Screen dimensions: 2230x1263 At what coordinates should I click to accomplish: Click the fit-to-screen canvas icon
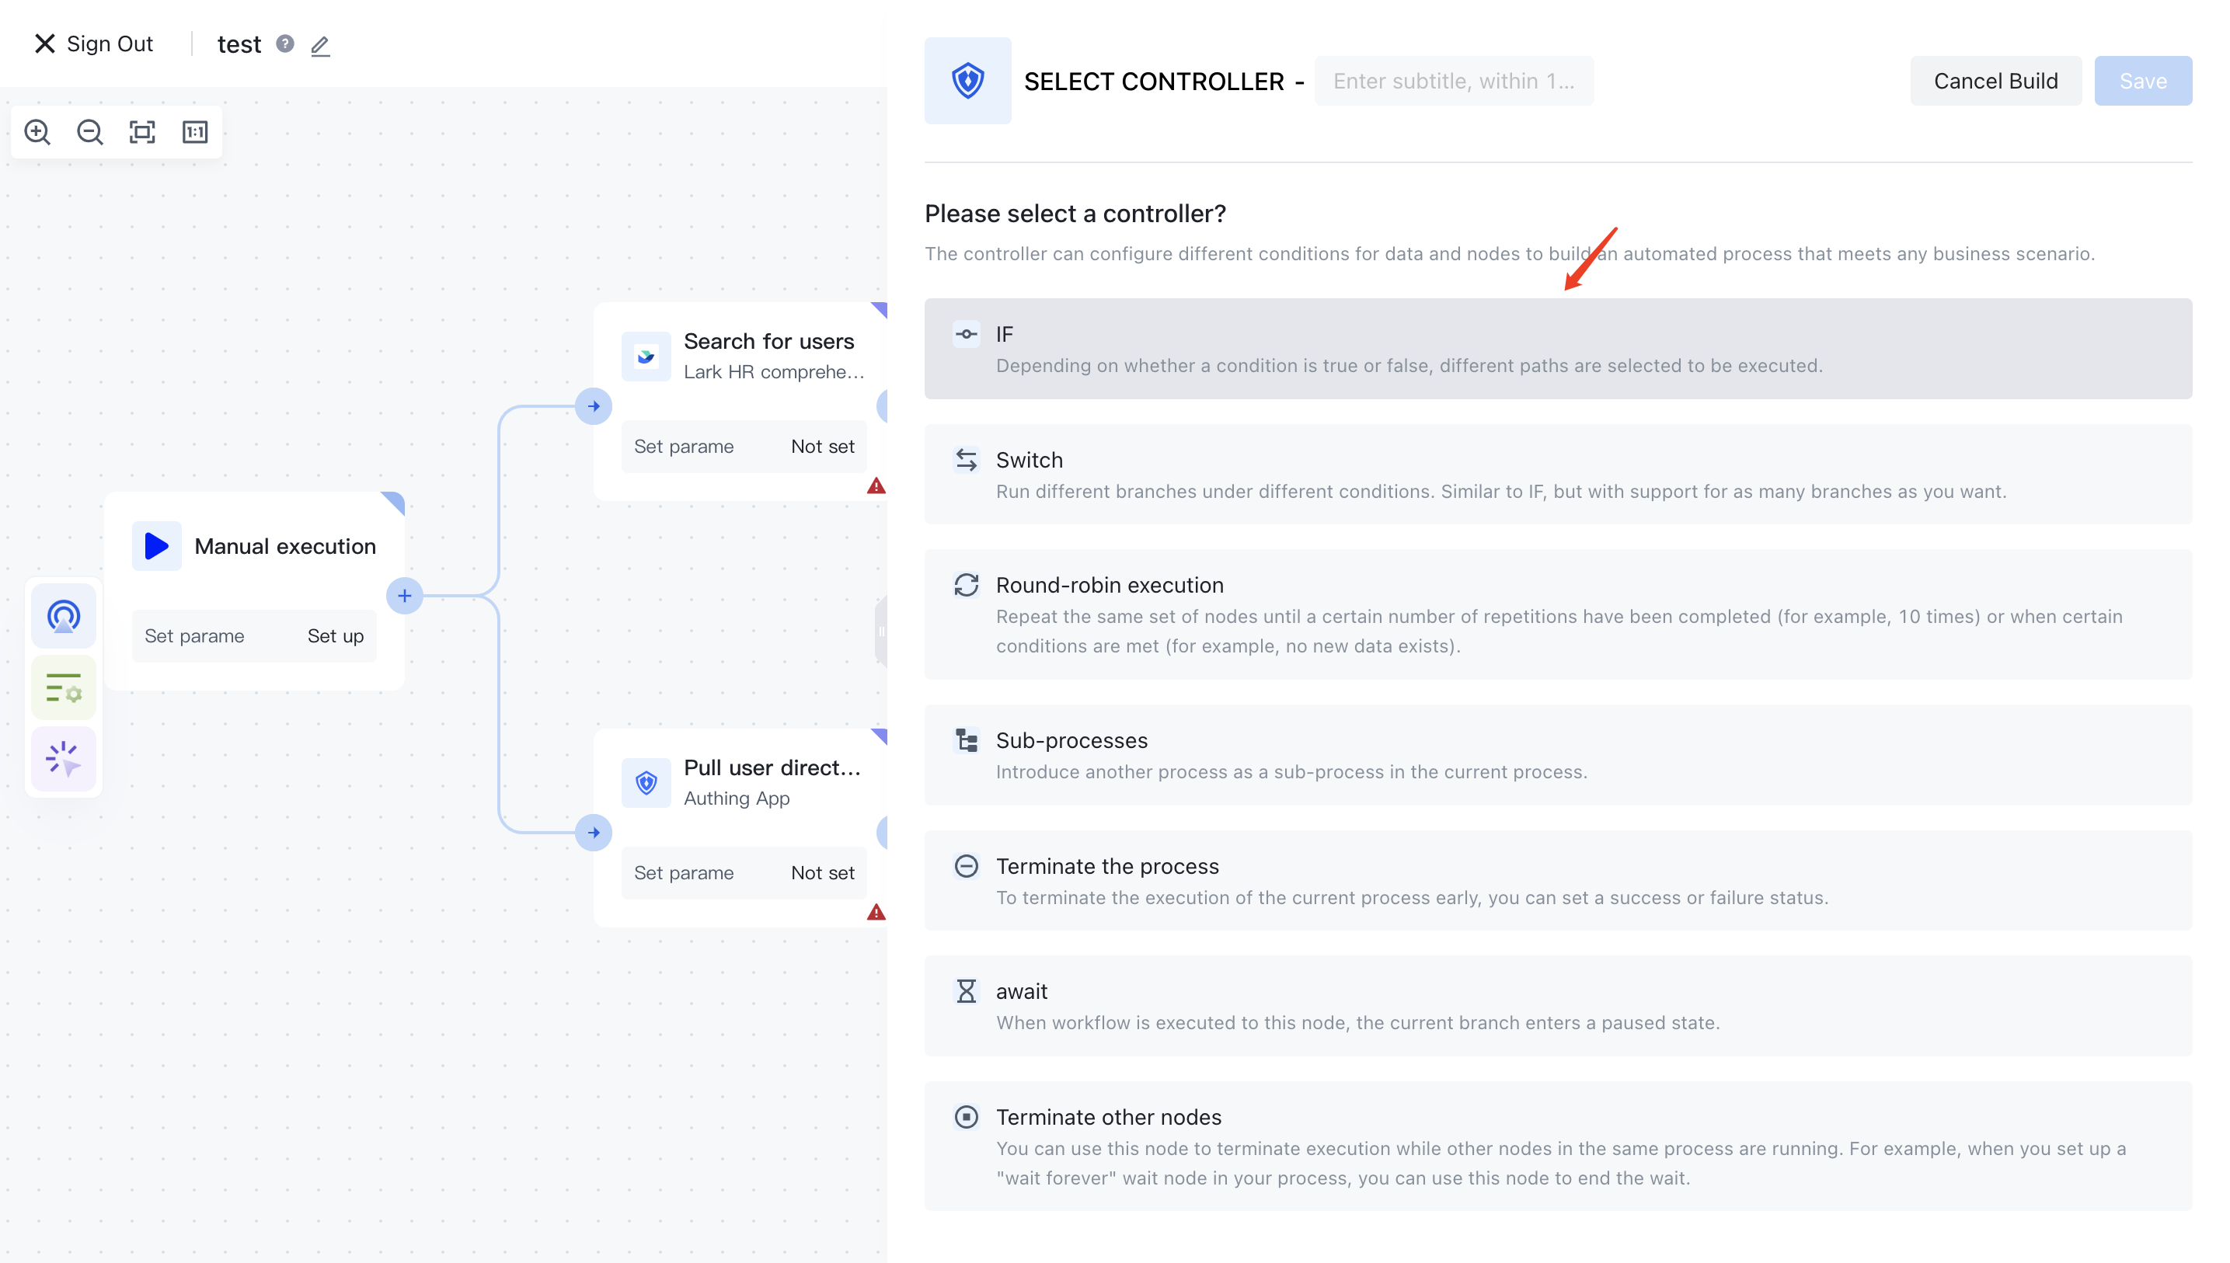pyautogui.click(x=142, y=132)
